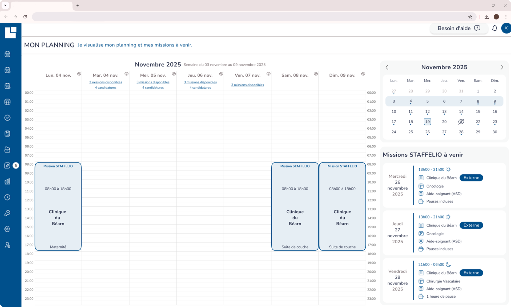
Task: Open the gear settings sidebar icon
Action: [7, 229]
